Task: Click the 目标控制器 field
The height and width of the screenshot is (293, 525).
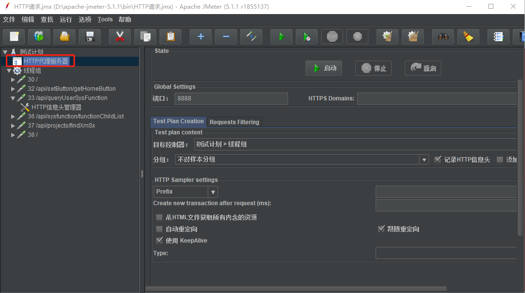Action: (x=356, y=145)
